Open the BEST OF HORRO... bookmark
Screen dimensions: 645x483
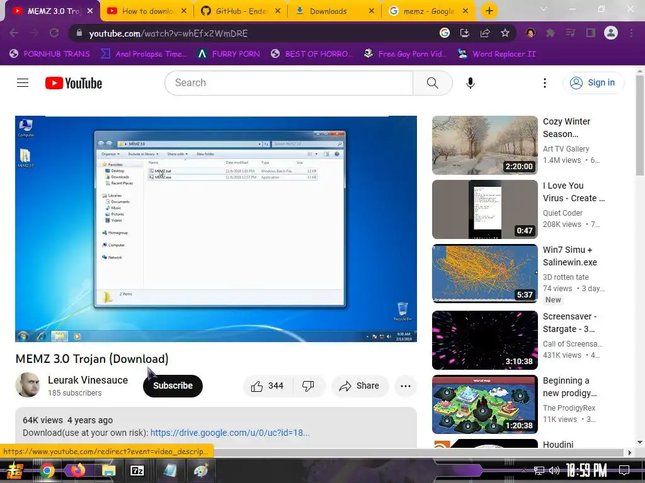click(x=312, y=54)
